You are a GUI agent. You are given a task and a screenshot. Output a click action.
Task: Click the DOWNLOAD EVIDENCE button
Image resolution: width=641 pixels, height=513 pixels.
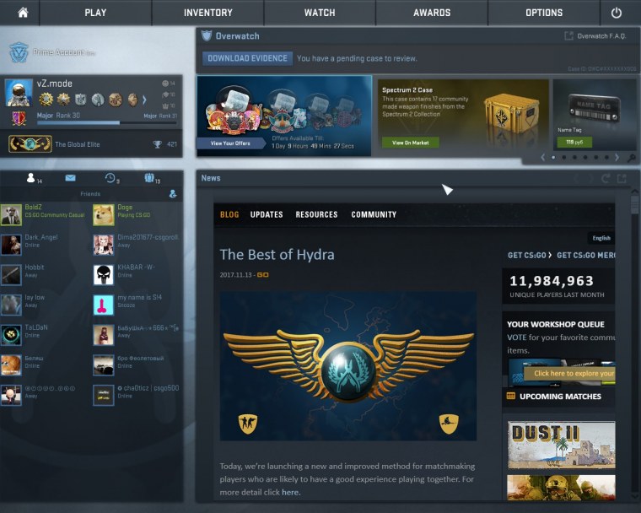pyautogui.click(x=247, y=58)
